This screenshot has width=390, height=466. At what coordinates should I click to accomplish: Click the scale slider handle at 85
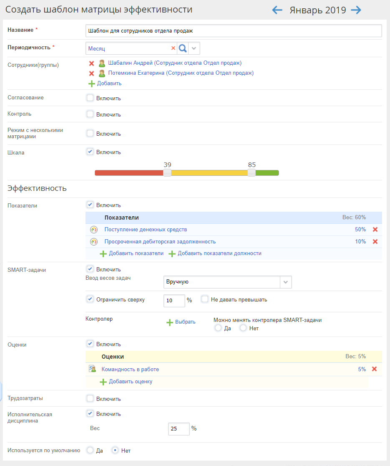[252, 173]
